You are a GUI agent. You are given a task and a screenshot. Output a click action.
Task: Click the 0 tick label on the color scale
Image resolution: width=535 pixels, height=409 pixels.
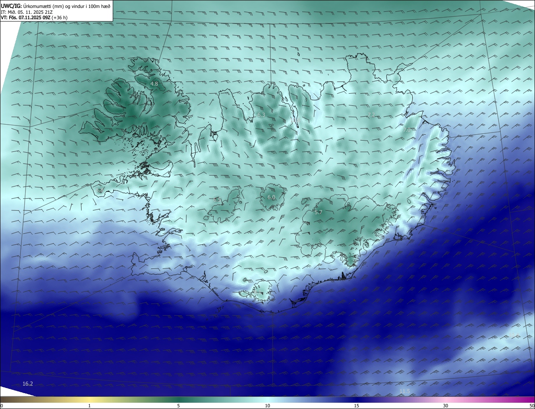(x=2, y=406)
